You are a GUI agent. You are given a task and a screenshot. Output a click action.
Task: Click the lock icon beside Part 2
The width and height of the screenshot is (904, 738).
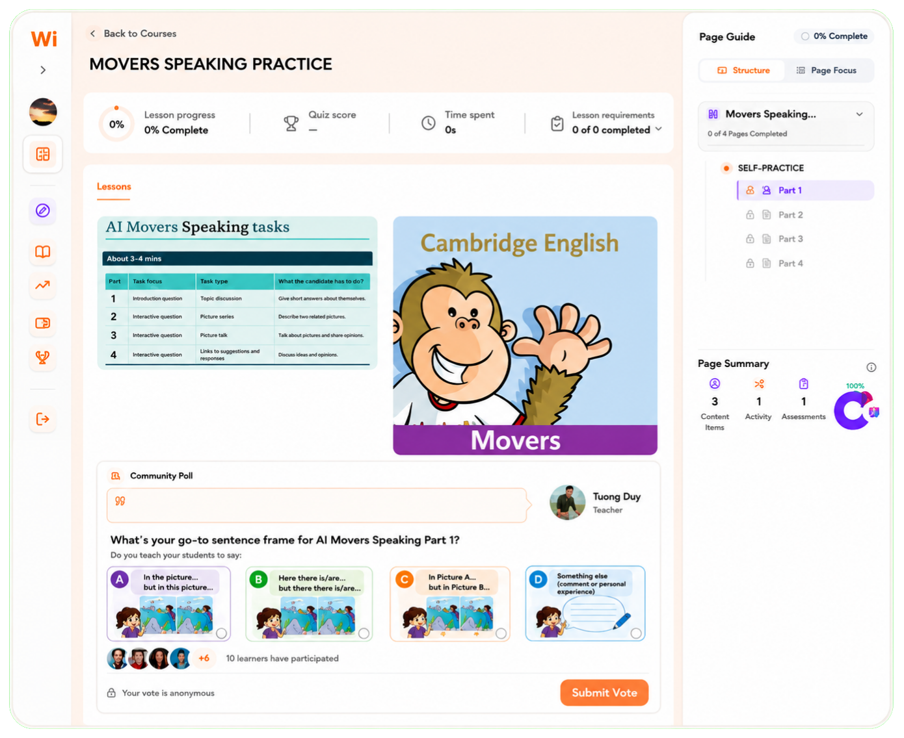point(750,215)
